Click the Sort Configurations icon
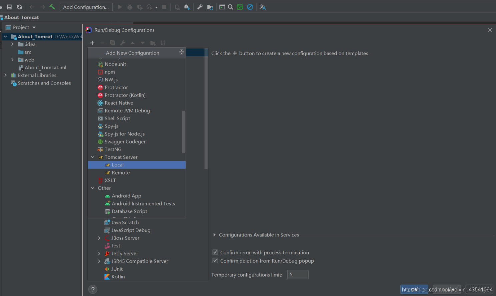Image resolution: width=496 pixels, height=296 pixels. (x=163, y=43)
